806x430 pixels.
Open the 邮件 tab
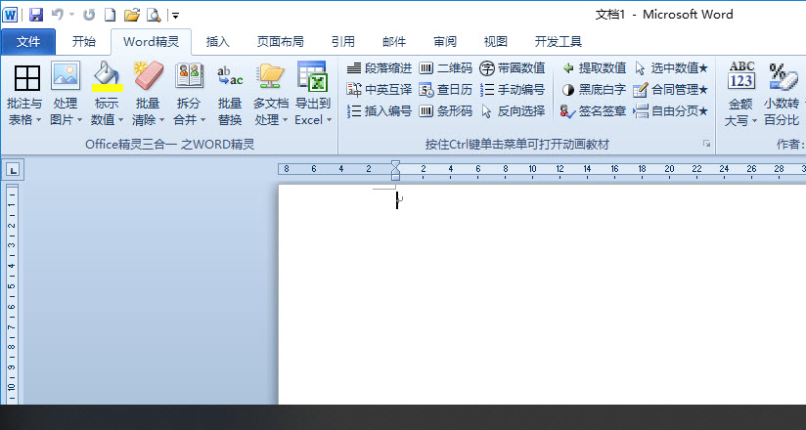pyautogui.click(x=394, y=42)
